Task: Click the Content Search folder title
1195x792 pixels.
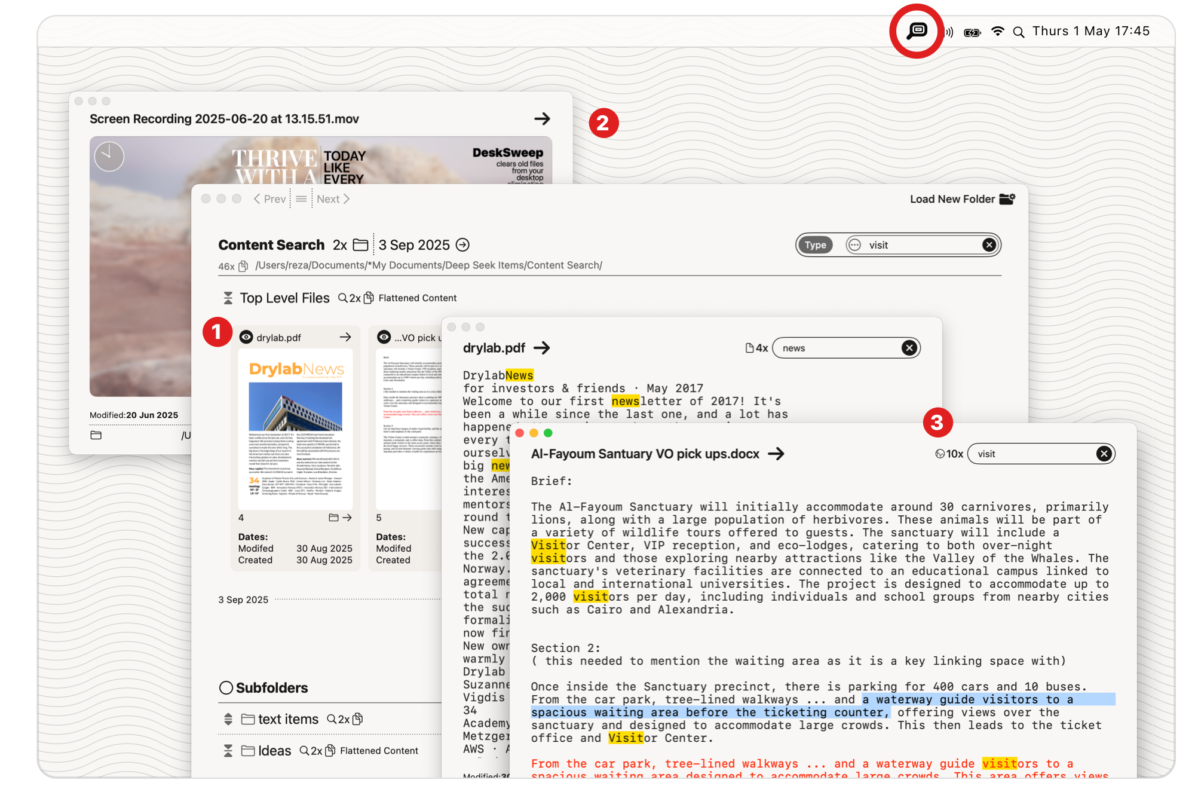Action: [x=271, y=245]
